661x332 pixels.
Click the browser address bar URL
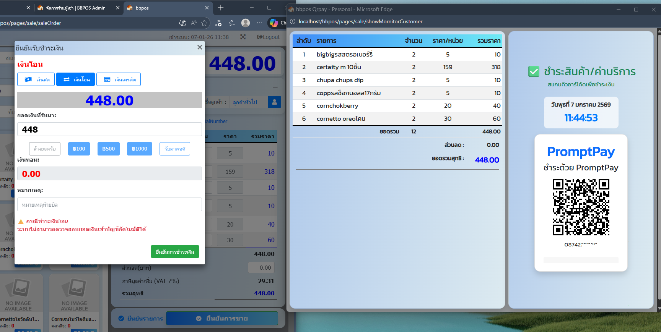point(31,23)
